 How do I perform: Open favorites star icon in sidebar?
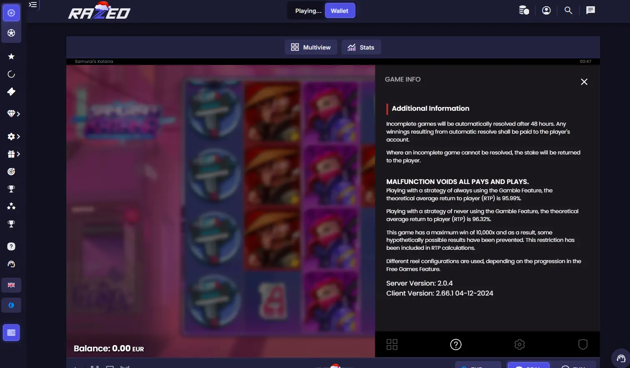pyautogui.click(x=11, y=56)
